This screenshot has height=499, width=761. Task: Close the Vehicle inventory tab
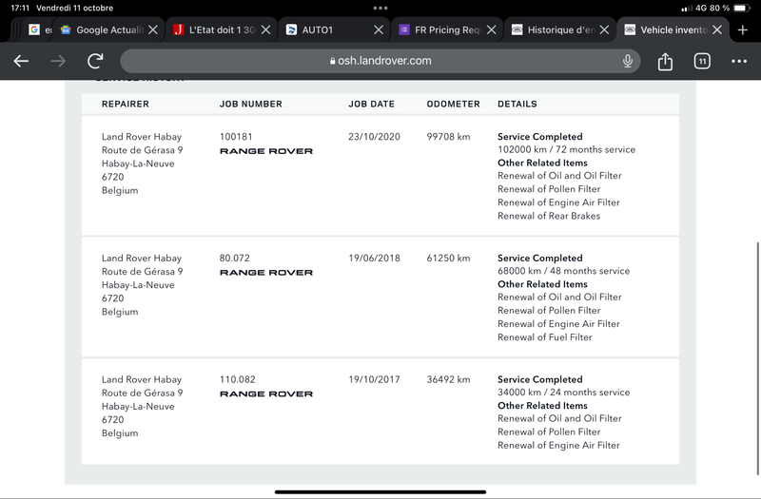tap(717, 30)
